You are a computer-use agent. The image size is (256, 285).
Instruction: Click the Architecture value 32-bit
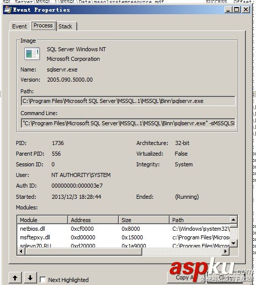click(x=182, y=143)
